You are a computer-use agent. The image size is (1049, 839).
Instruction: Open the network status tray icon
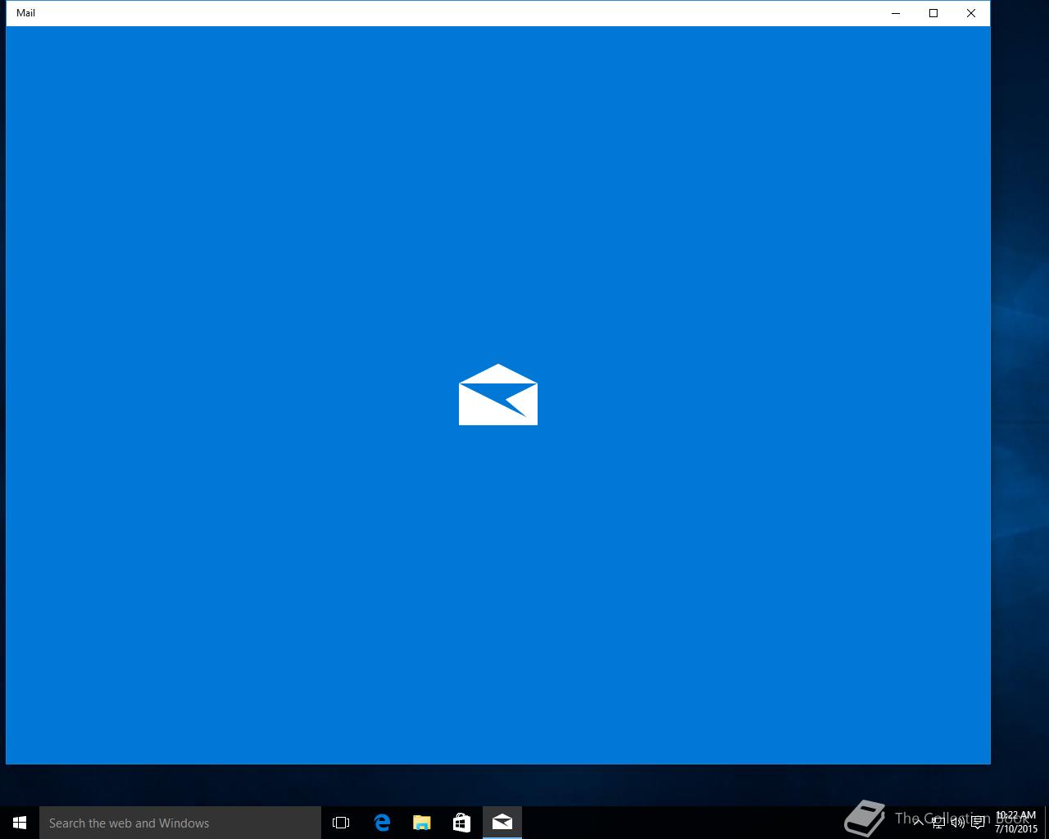pyautogui.click(x=938, y=823)
